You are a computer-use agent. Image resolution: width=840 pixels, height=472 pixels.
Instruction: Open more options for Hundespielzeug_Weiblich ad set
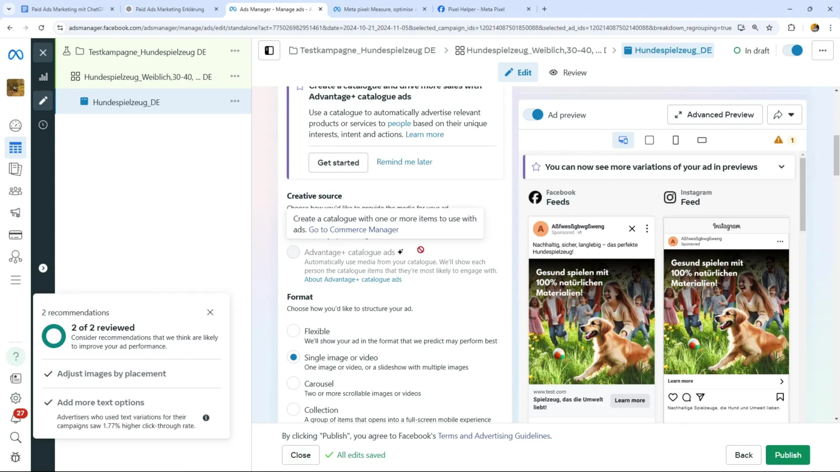(235, 76)
